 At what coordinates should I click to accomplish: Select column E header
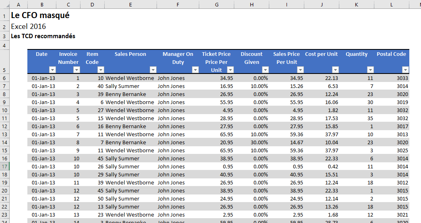coord(130,4)
